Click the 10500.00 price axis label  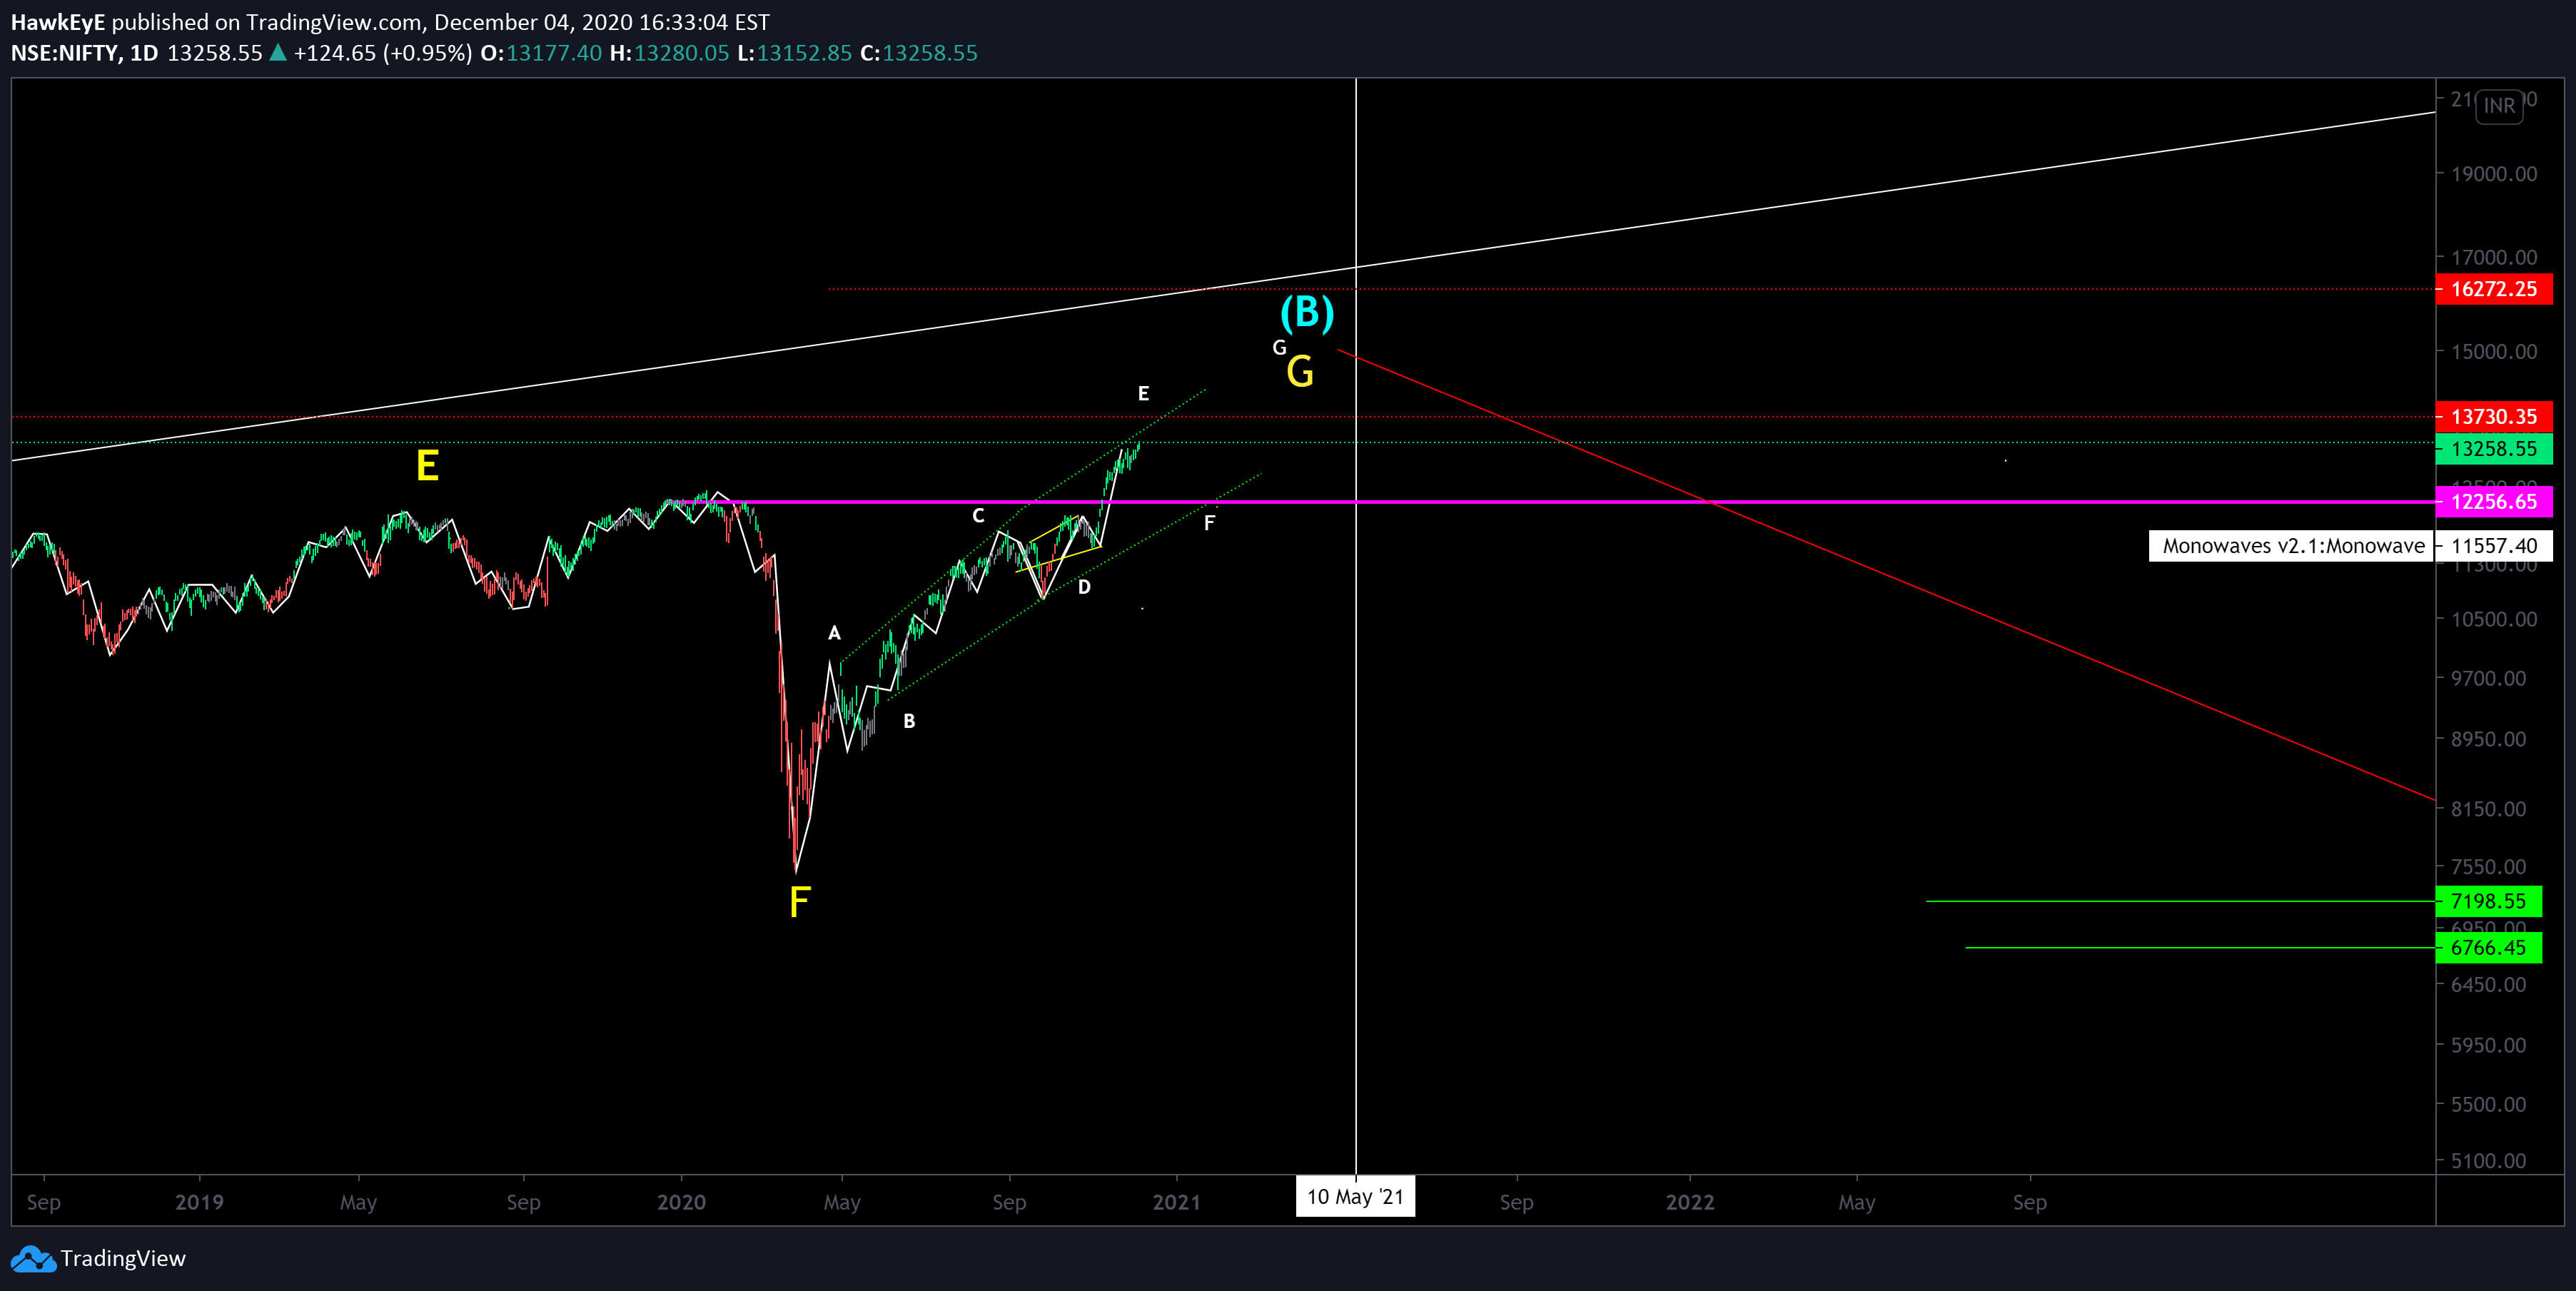coord(2494,619)
